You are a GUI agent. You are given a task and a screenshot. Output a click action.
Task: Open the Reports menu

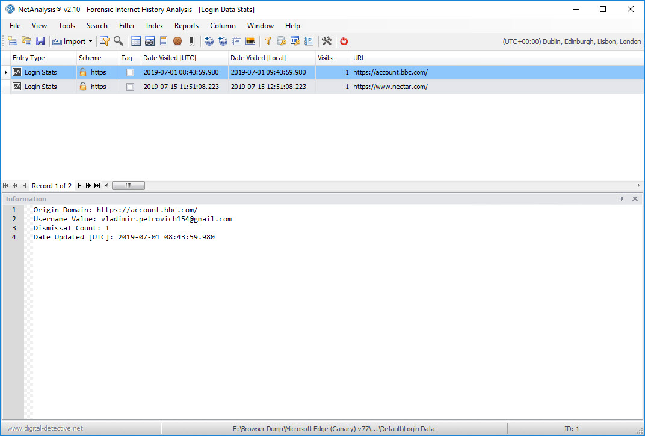click(x=187, y=25)
